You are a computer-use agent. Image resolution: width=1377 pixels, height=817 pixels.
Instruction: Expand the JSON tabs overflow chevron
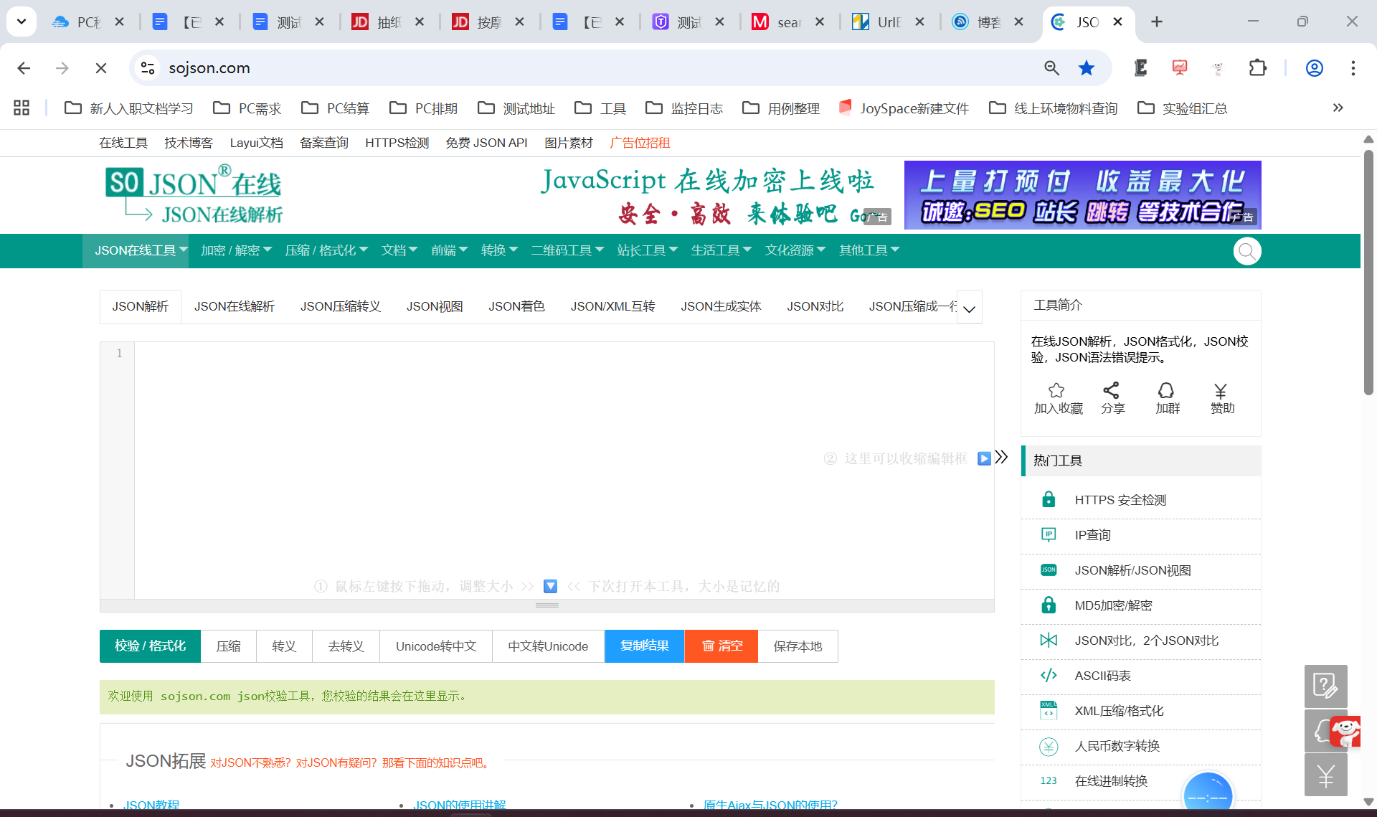[970, 308]
